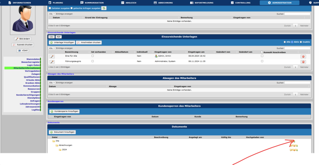
Task: Open Urlaubs-Akte in the sidebar
Action: pyautogui.click(x=32, y=80)
